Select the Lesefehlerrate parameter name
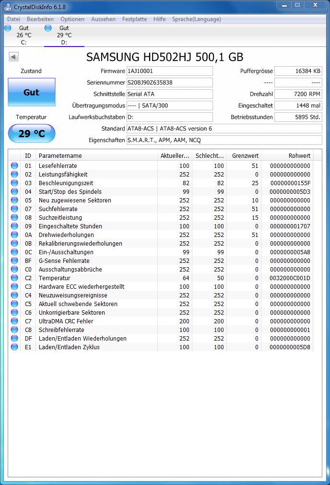The width and height of the screenshot is (330, 485). [x=58, y=166]
